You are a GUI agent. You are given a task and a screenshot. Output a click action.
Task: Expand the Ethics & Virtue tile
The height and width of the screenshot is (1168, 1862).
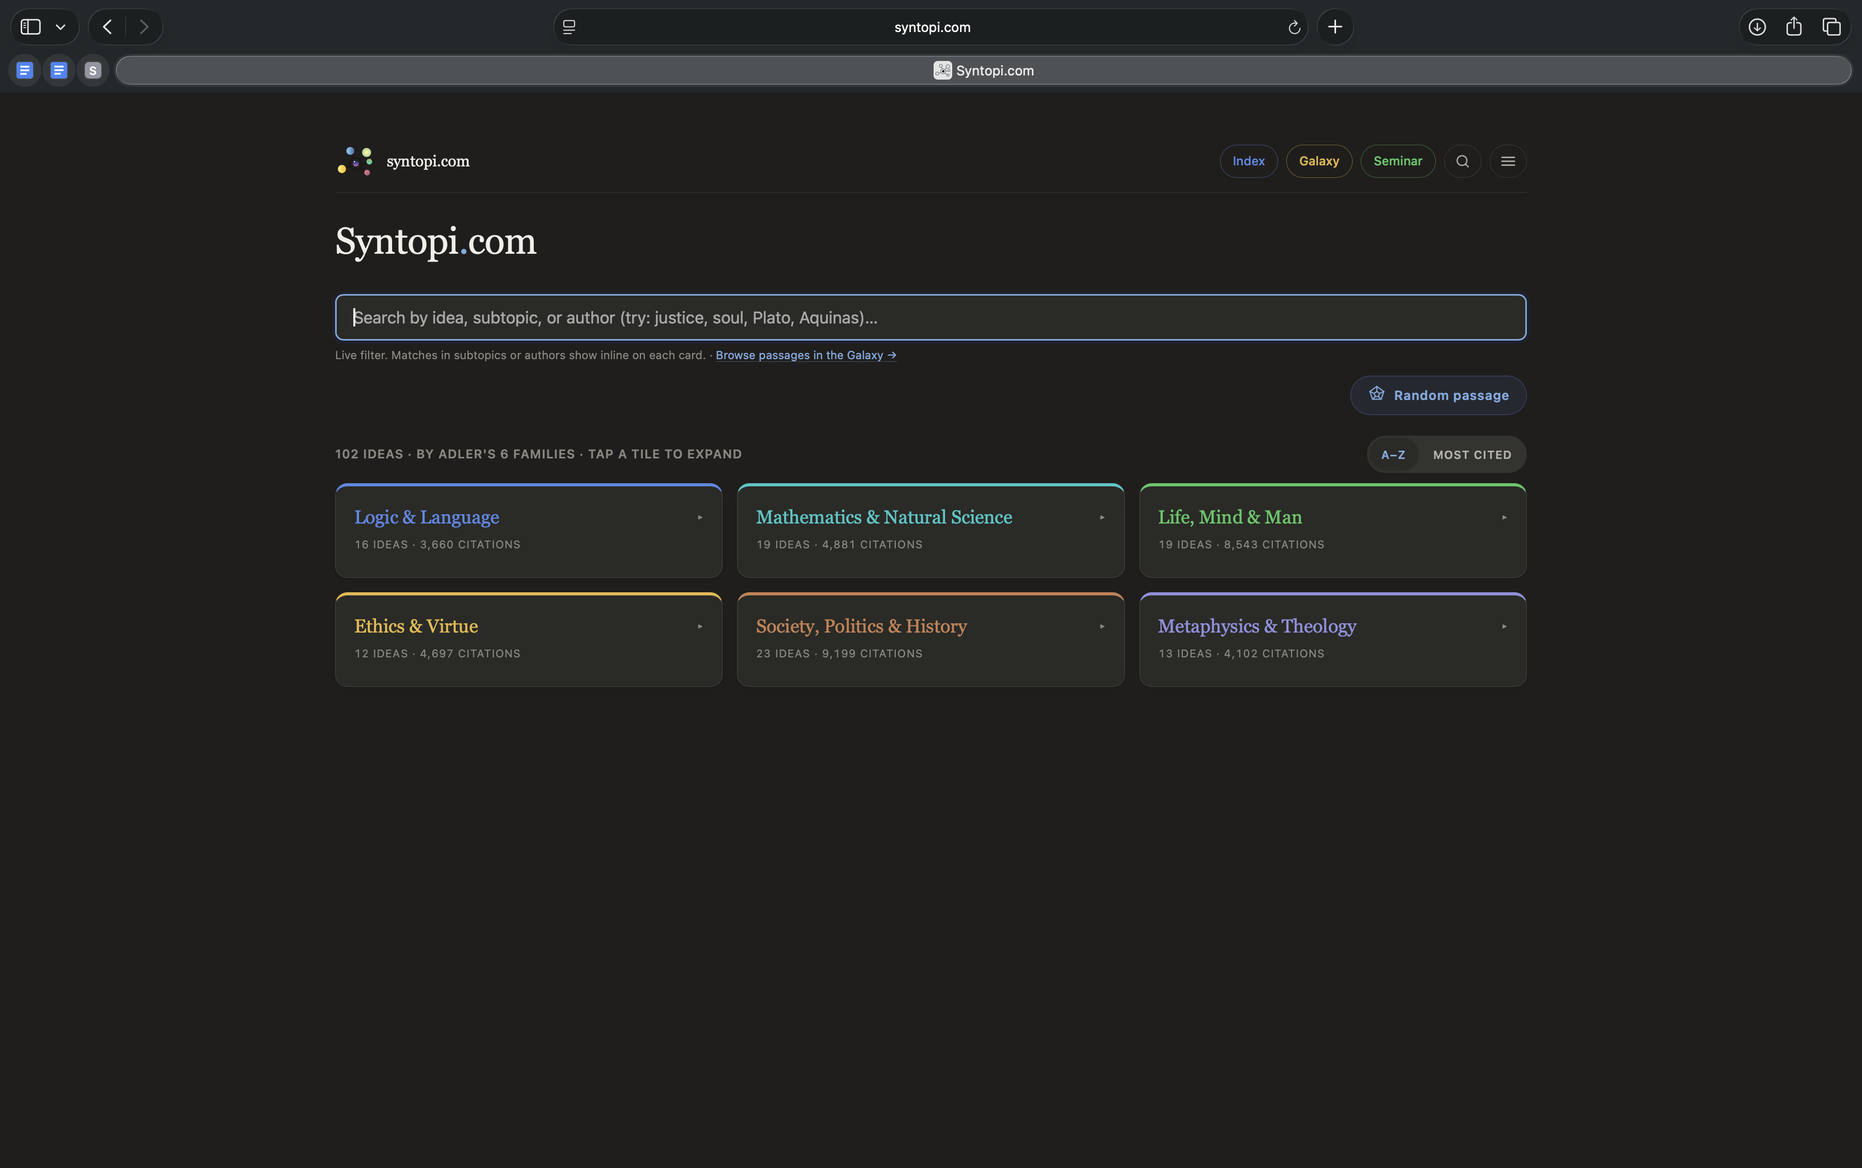tap(529, 640)
